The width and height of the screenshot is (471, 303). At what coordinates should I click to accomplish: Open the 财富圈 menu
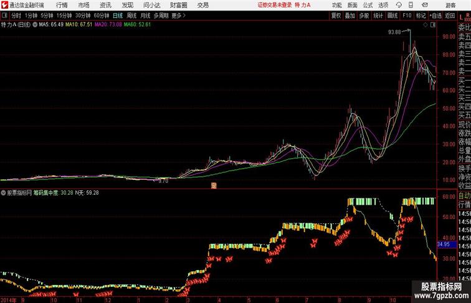pyautogui.click(x=178, y=5)
